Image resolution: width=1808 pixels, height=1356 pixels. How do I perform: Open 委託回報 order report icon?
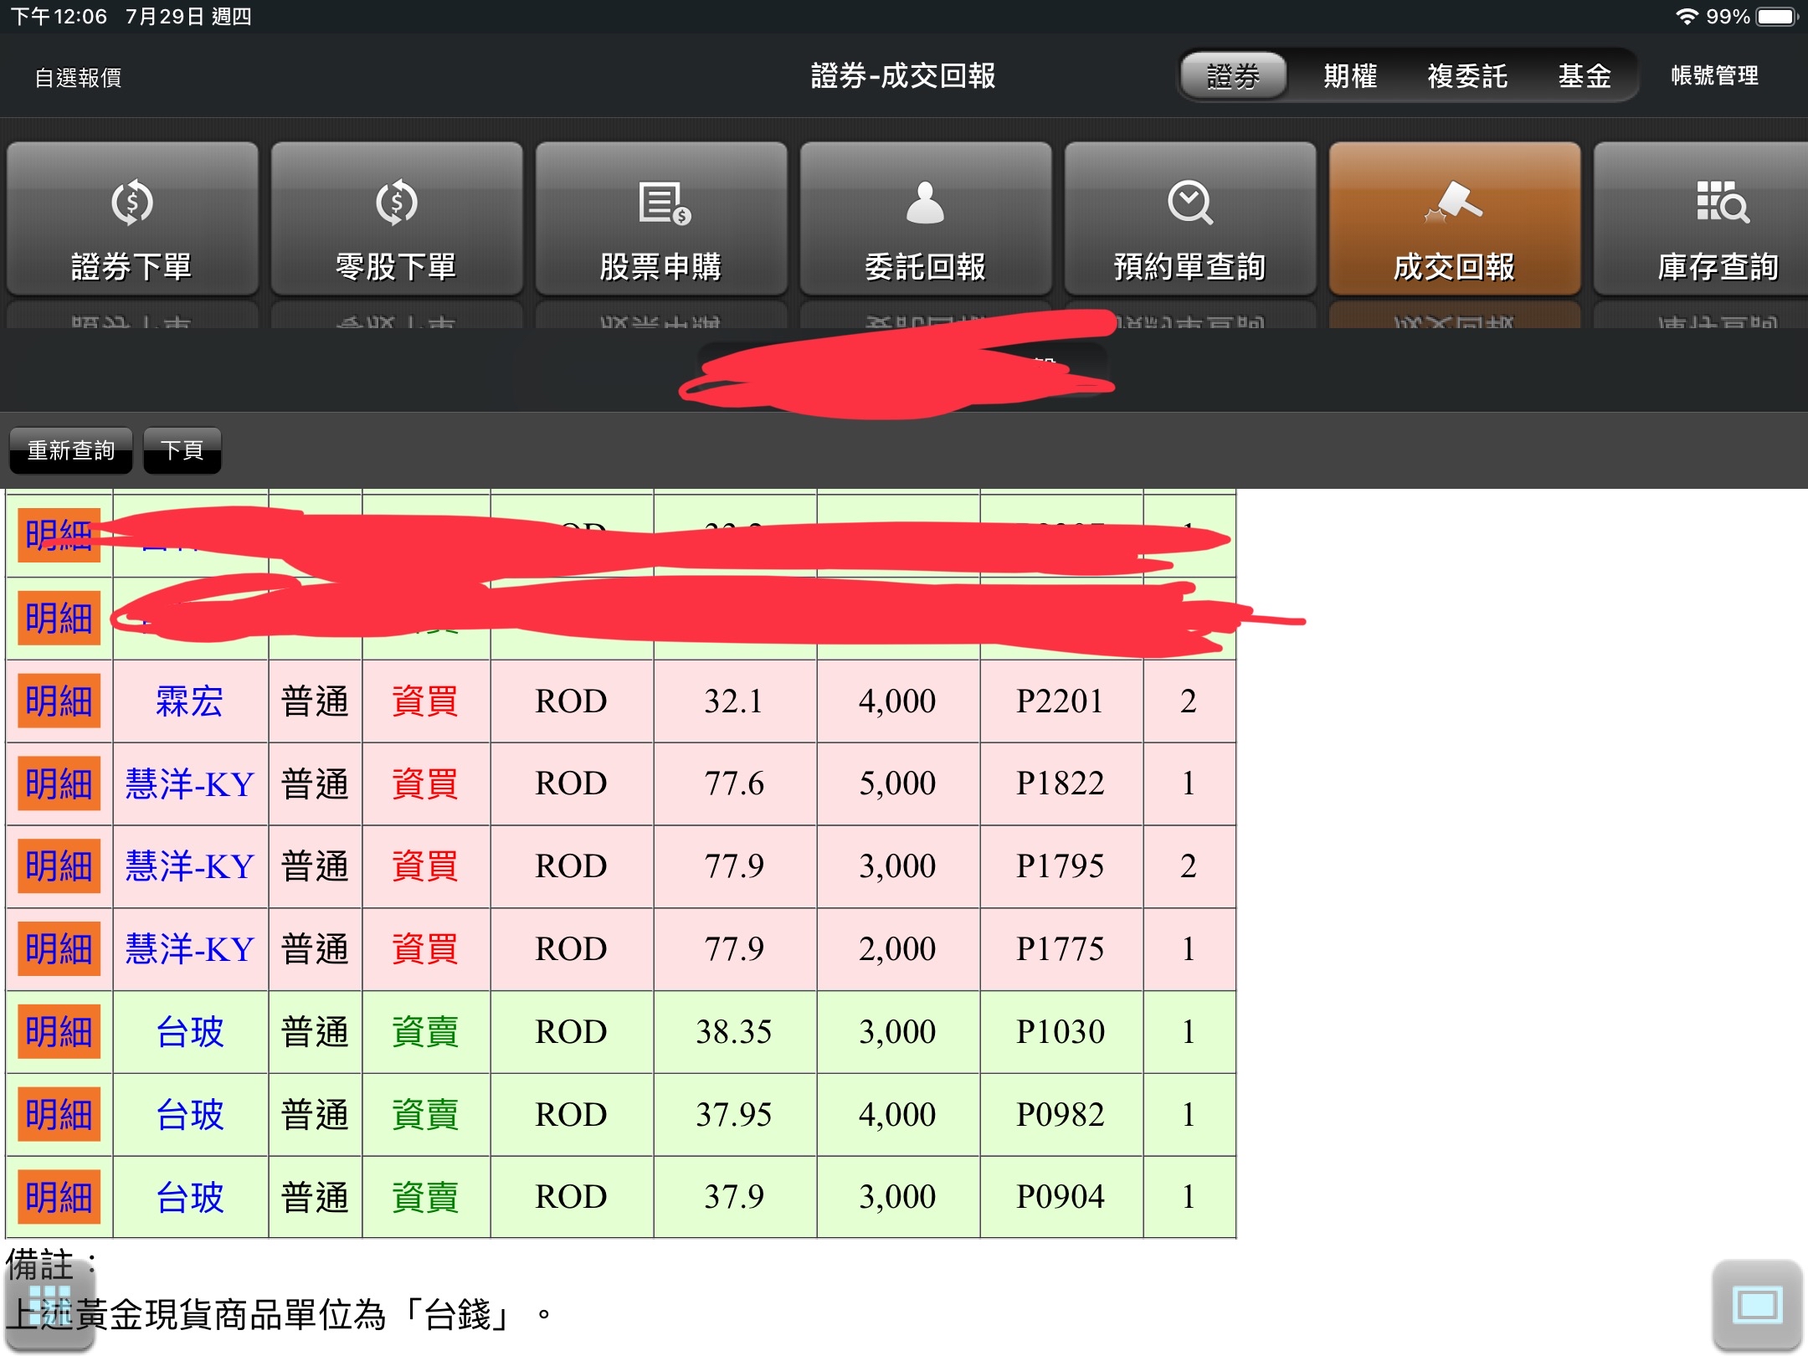[x=925, y=203]
